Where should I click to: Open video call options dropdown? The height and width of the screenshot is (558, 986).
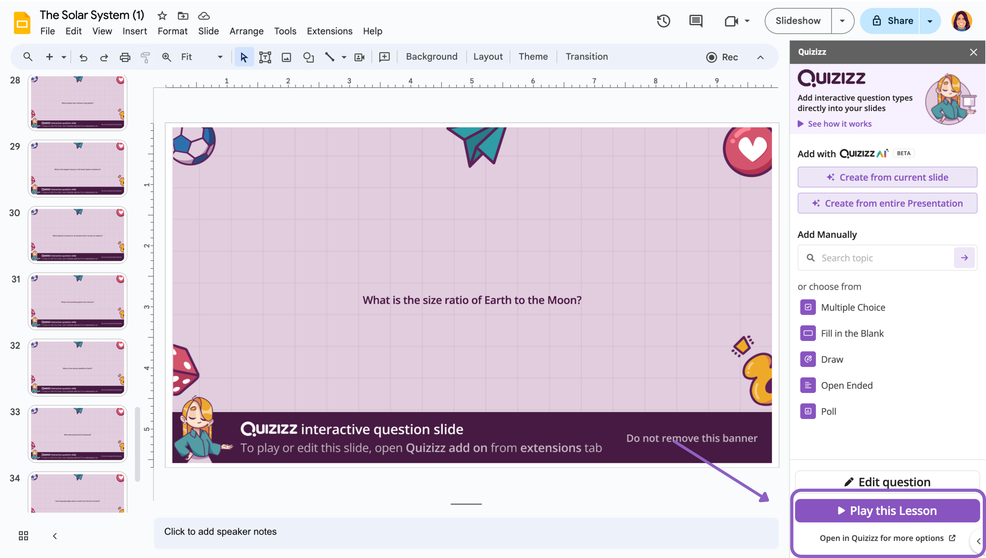(x=747, y=21)
